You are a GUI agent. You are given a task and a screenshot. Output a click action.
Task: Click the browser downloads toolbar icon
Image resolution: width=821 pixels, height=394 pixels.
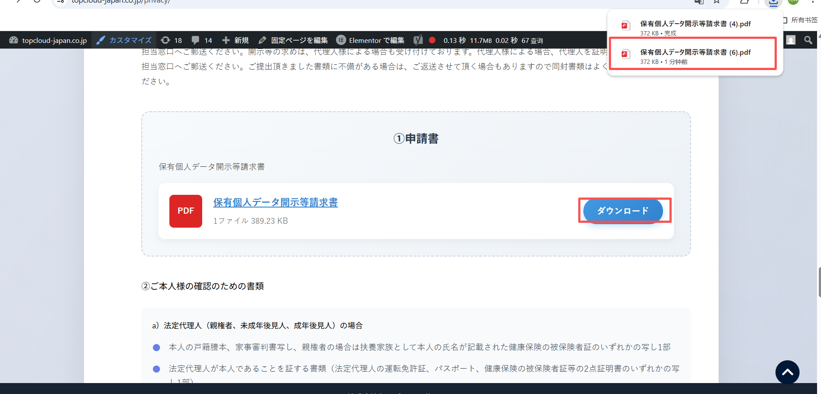point(773,2)
